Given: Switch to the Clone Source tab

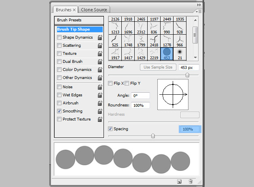Looking at the screenshot, I should tap(94, 10).
